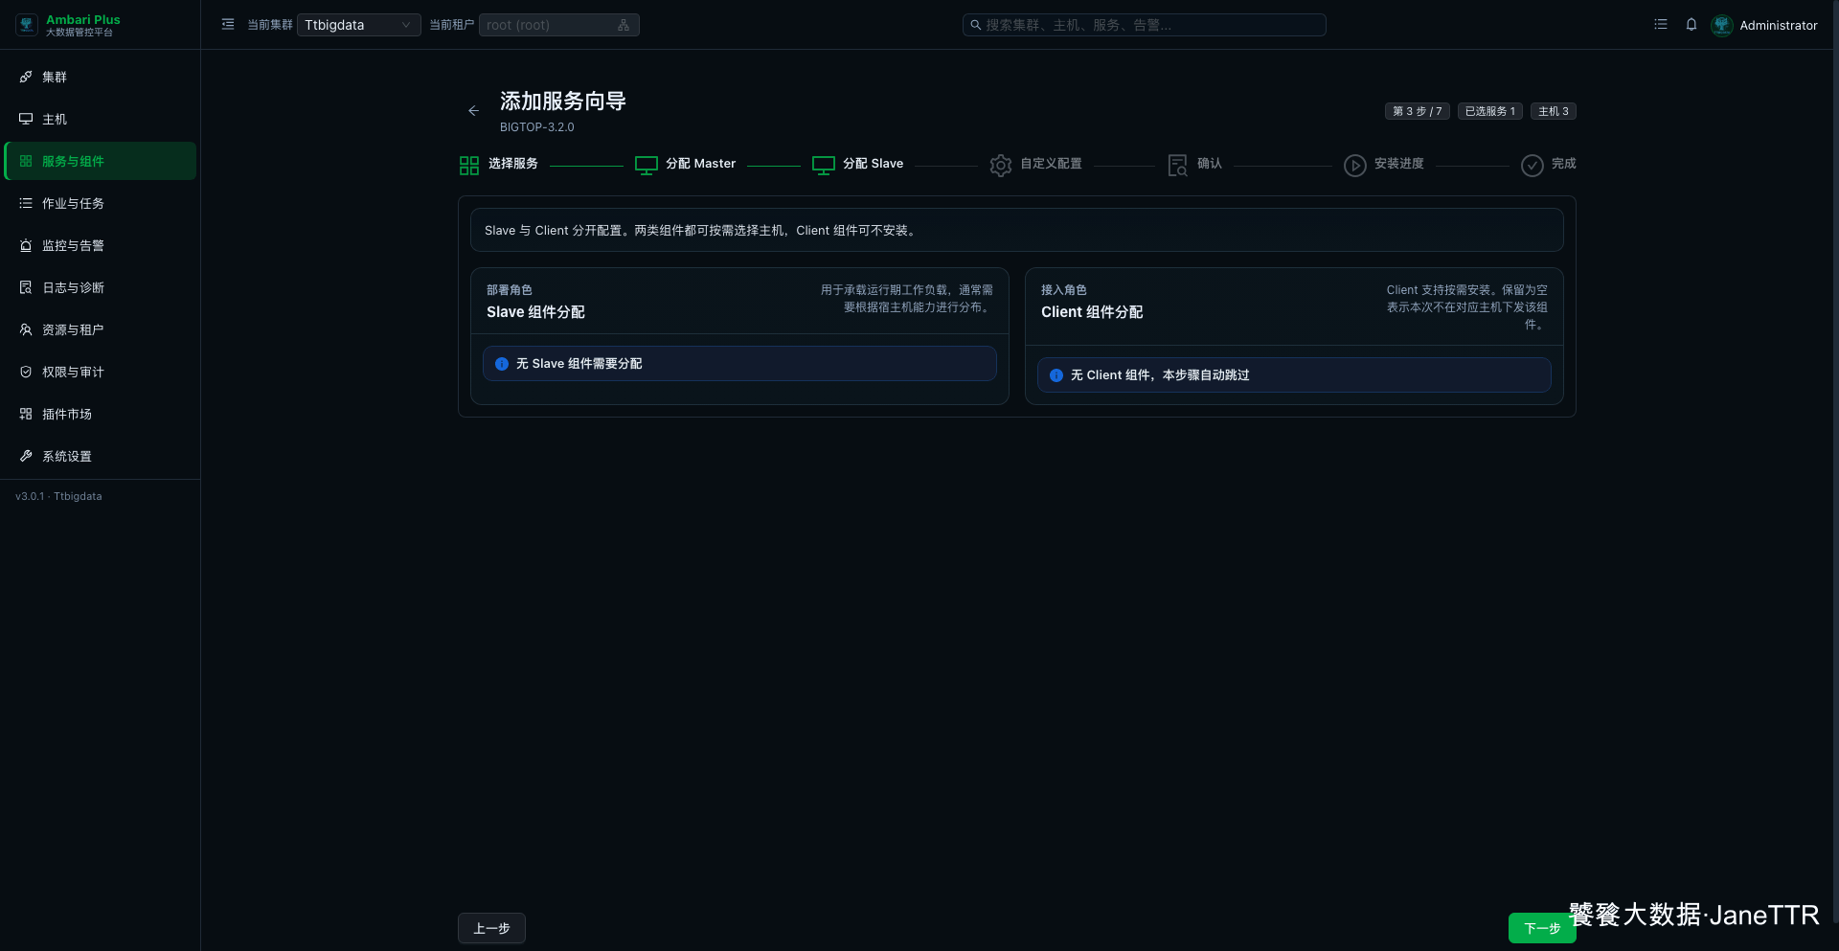The height and width of the screenshot is (951, 1839).
Task: Click the 插件市场 blocks icon
Action: tap(26, 414)
